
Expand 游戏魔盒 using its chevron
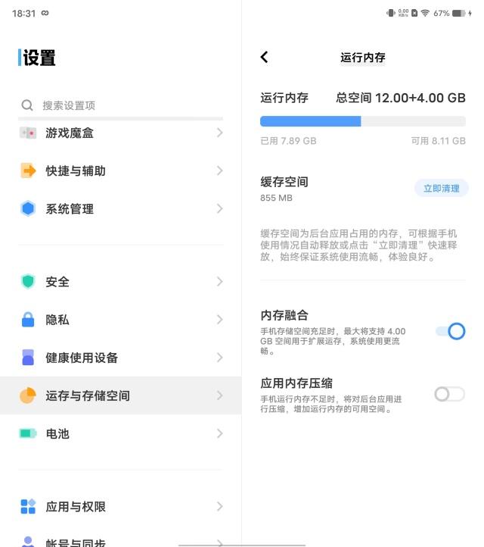(x=219, y=133)
